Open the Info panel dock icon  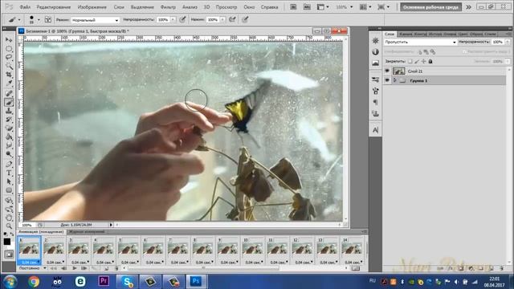(375, 51)
